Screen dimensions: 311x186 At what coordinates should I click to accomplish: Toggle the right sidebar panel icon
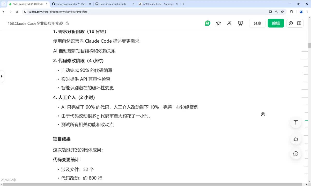[x=299, y=23]
